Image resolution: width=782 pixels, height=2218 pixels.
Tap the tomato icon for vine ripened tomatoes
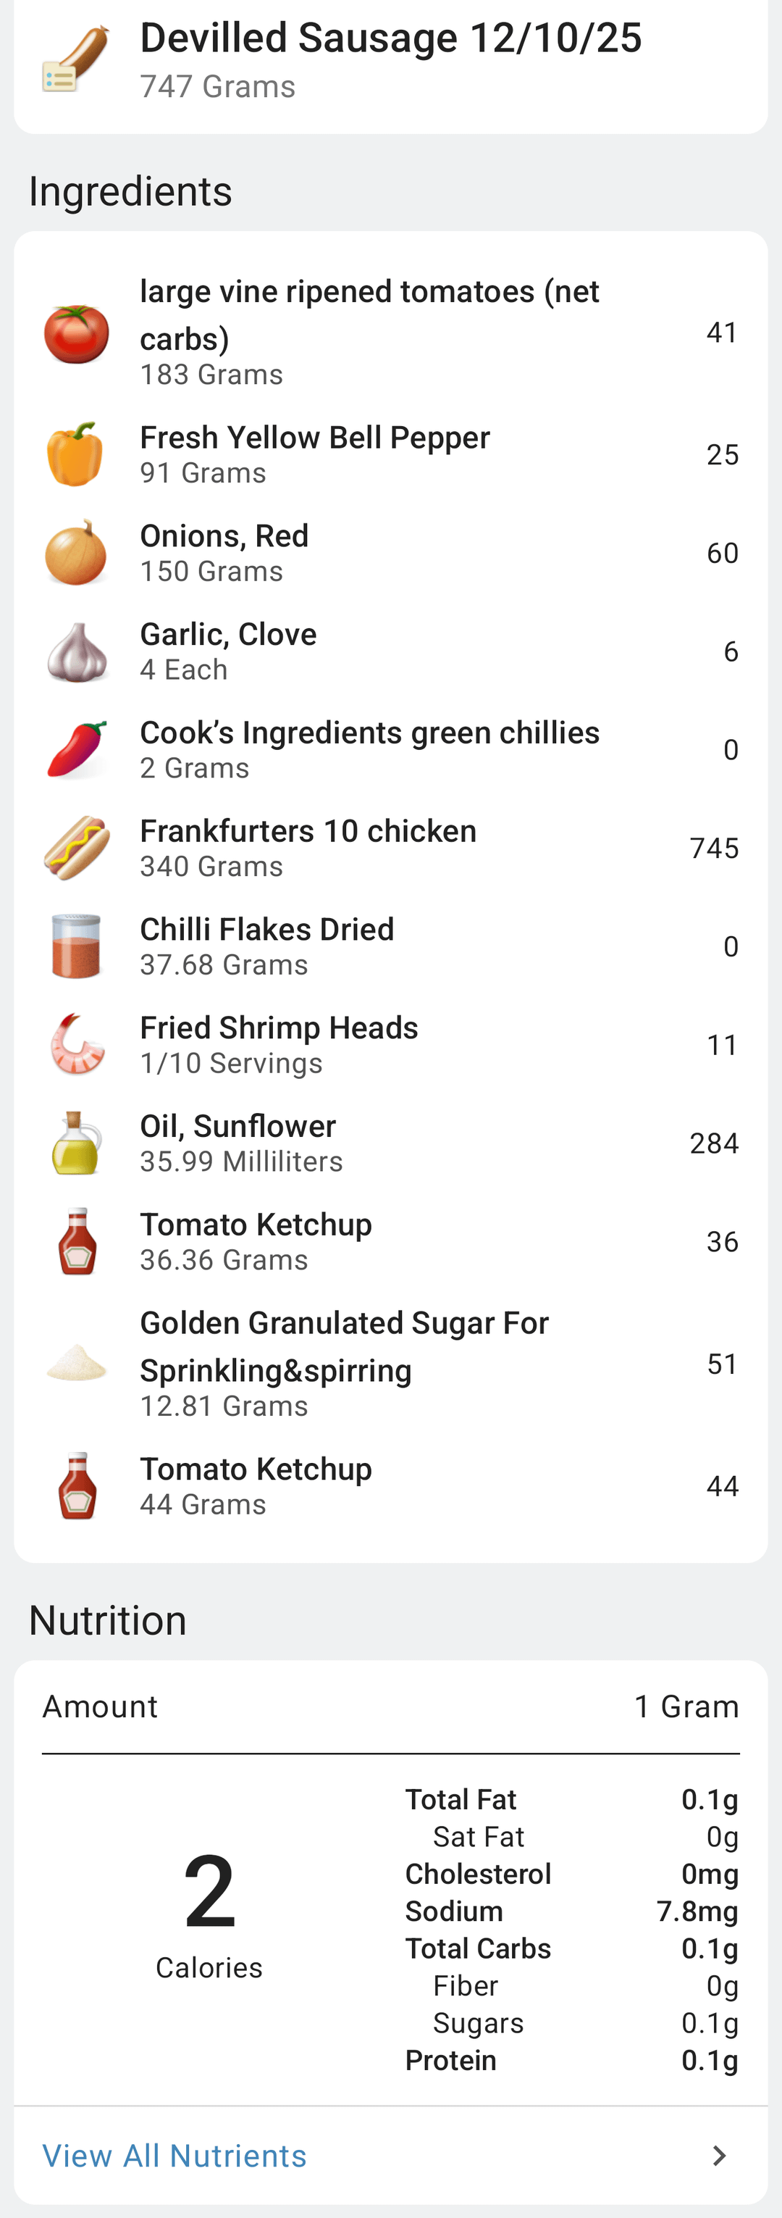(77, 333)
